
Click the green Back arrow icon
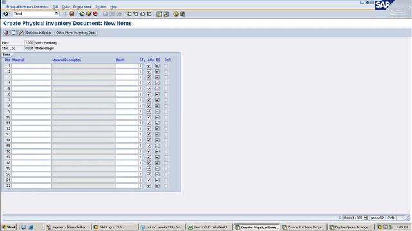pos(82,14)
